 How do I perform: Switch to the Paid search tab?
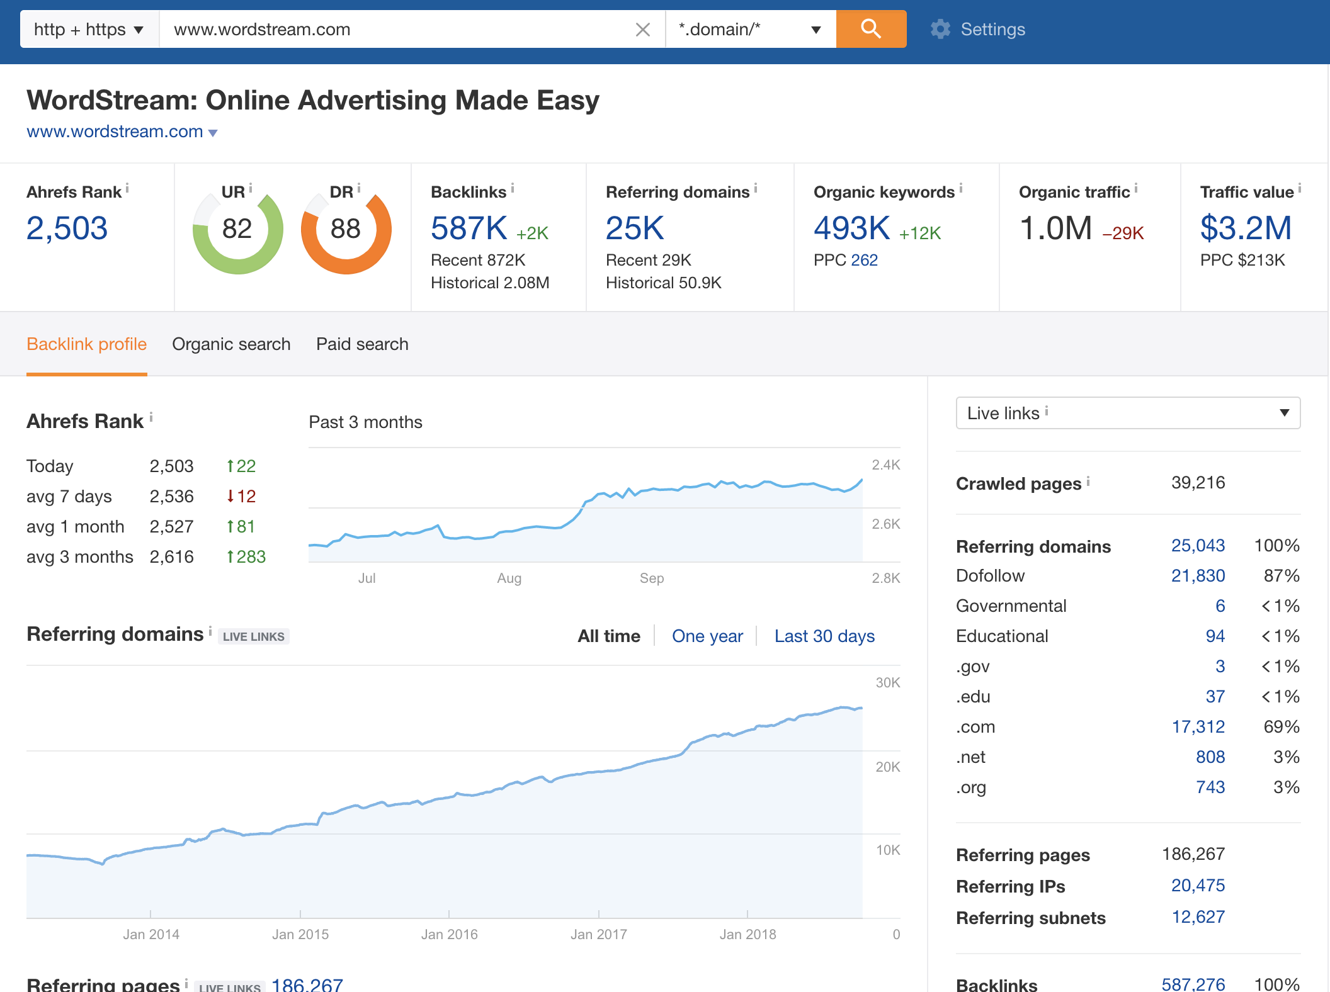point(362,344)
